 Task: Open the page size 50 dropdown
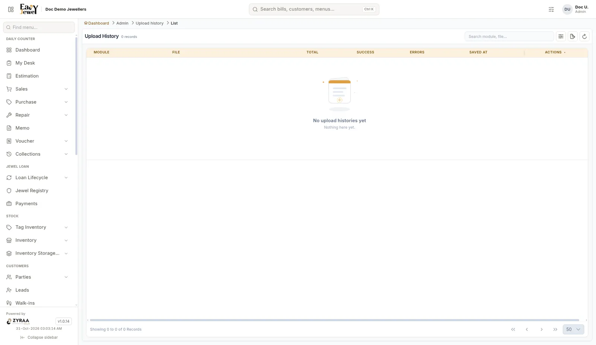tap(573, 329)
